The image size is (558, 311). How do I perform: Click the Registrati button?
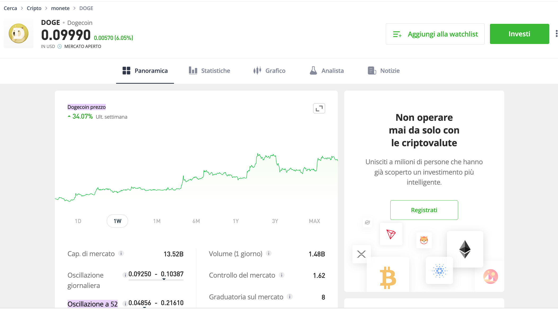[424, 210]
